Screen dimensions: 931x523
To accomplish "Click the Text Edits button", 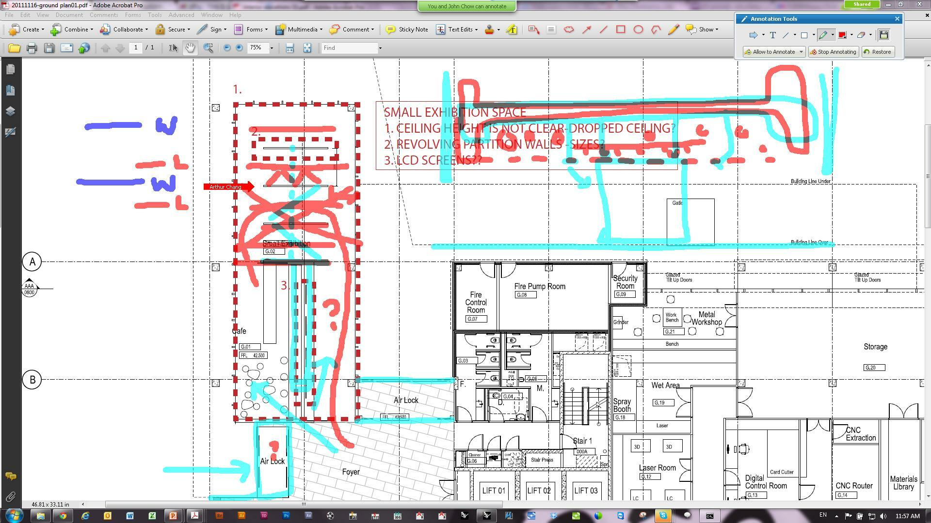I will [457, 30].
